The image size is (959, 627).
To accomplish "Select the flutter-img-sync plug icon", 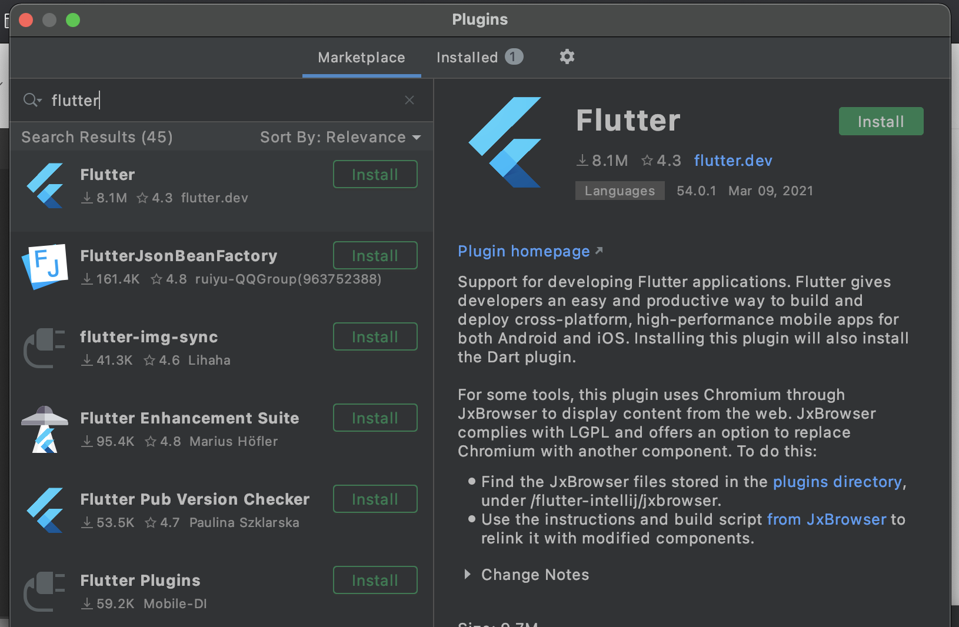I will tap(45, 348).
